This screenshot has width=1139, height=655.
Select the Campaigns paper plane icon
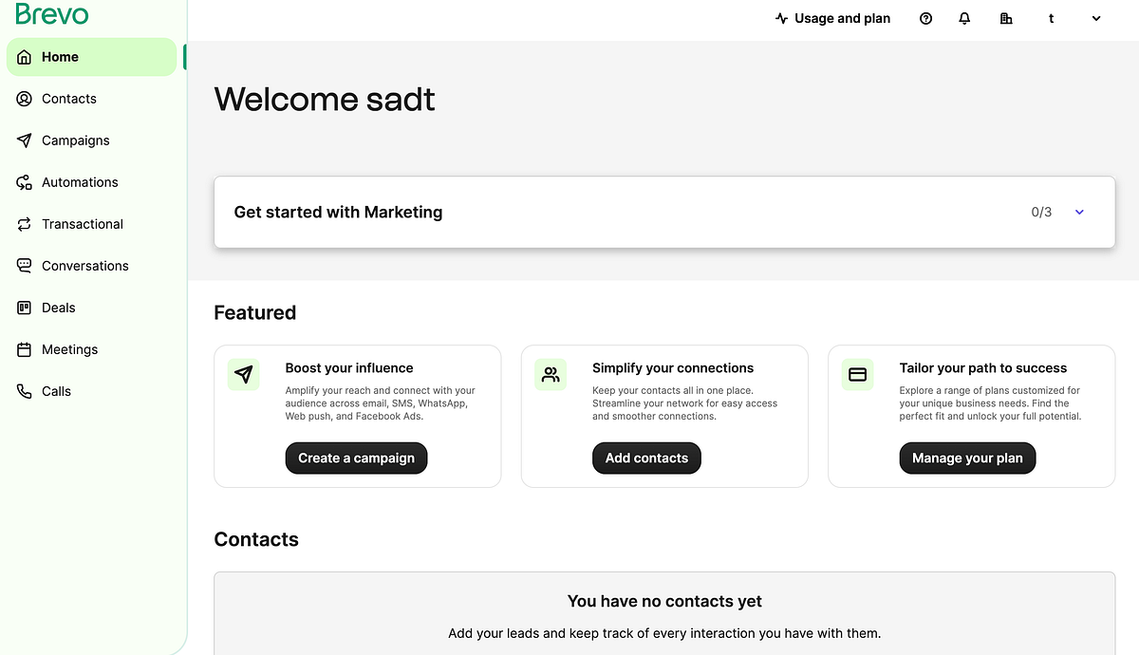point(24,140)
